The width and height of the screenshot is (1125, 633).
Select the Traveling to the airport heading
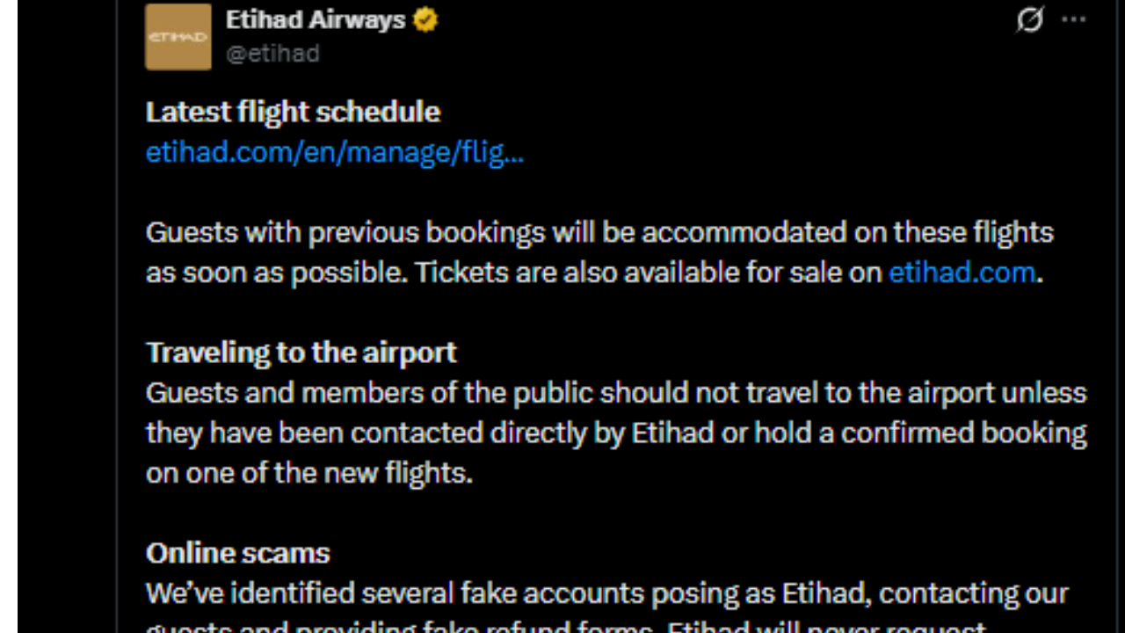(x=301, y=352)
